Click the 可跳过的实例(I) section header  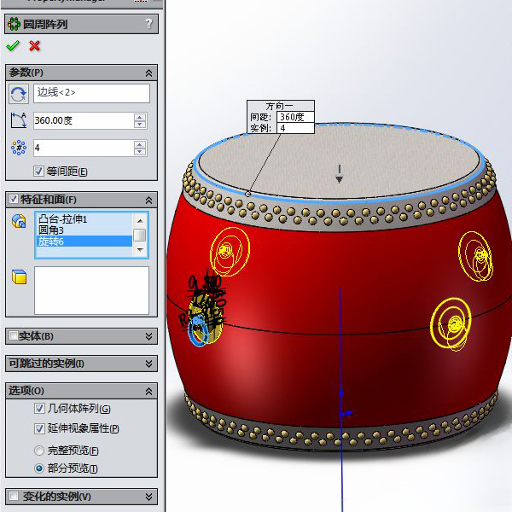tap(81, 364)
